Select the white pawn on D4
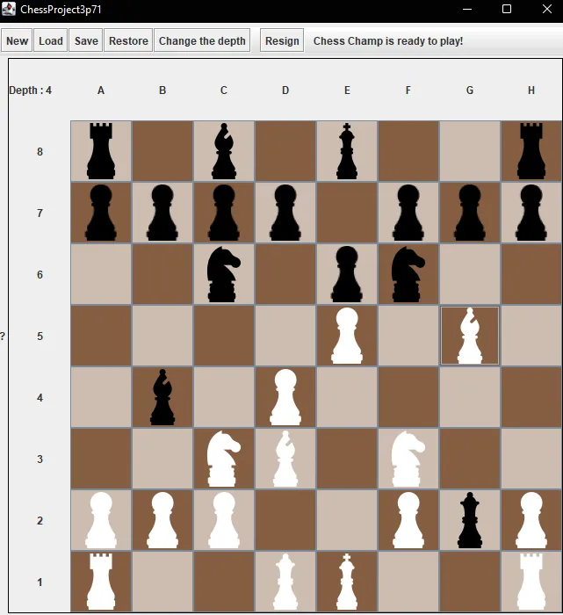This screenshot has width=563, height=615. (285, 397)
